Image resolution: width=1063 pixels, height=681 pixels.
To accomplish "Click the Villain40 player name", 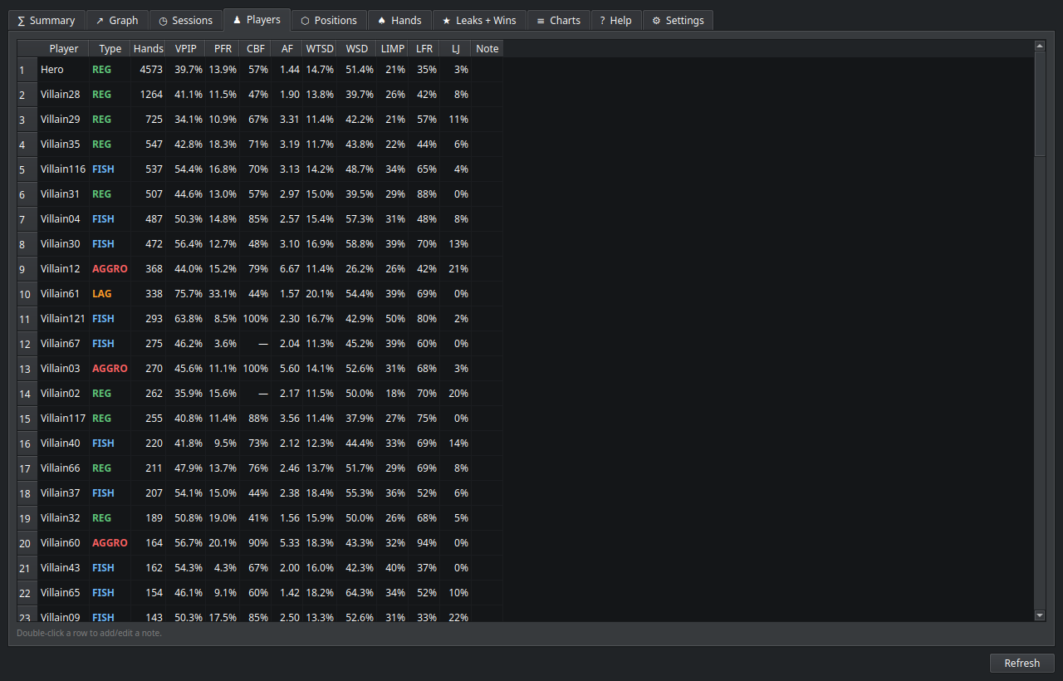I will tap(60, 443).
